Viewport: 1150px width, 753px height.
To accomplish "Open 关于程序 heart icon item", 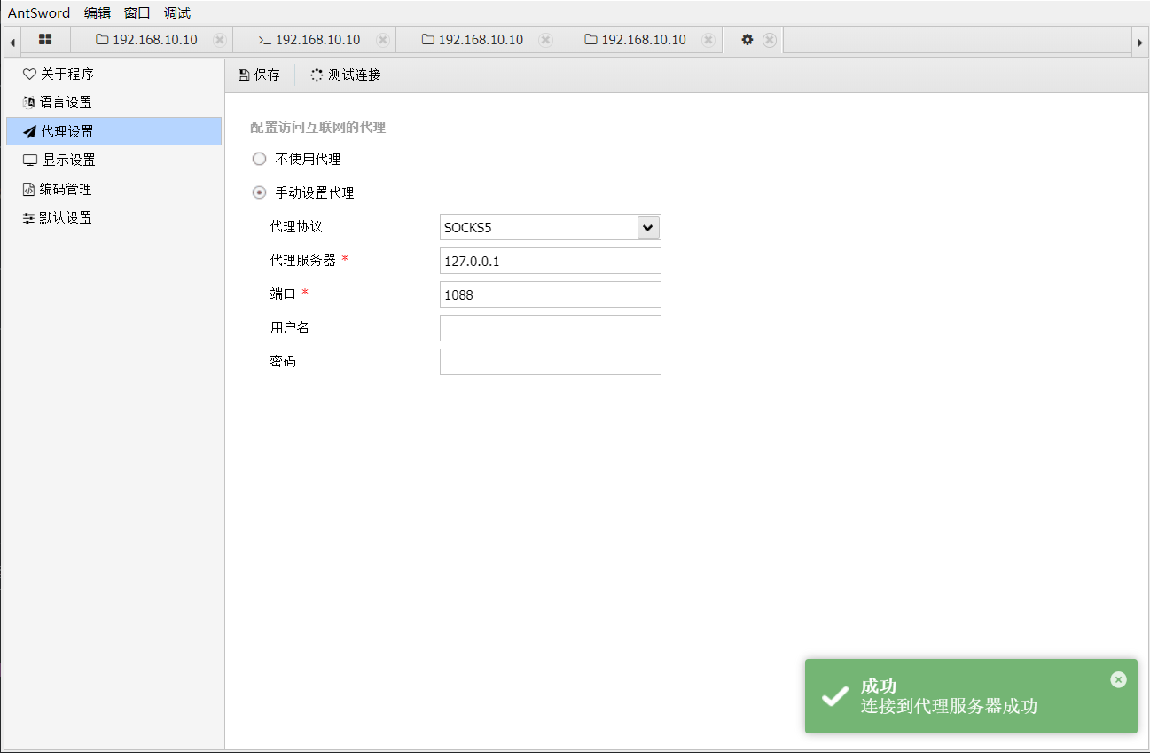I will tap(29, 75).
